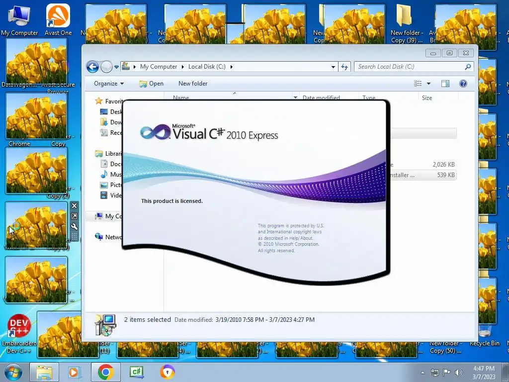
Task: Expand the view options dropdown arrow
Action: coord(428,84)
